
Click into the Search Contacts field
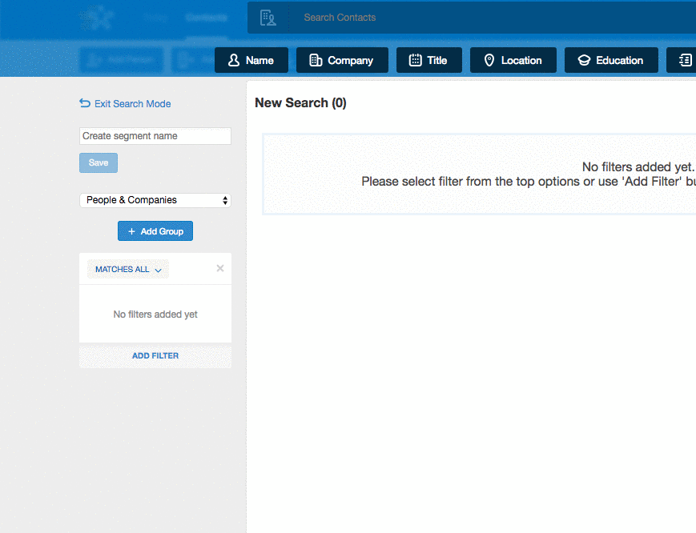481,18
